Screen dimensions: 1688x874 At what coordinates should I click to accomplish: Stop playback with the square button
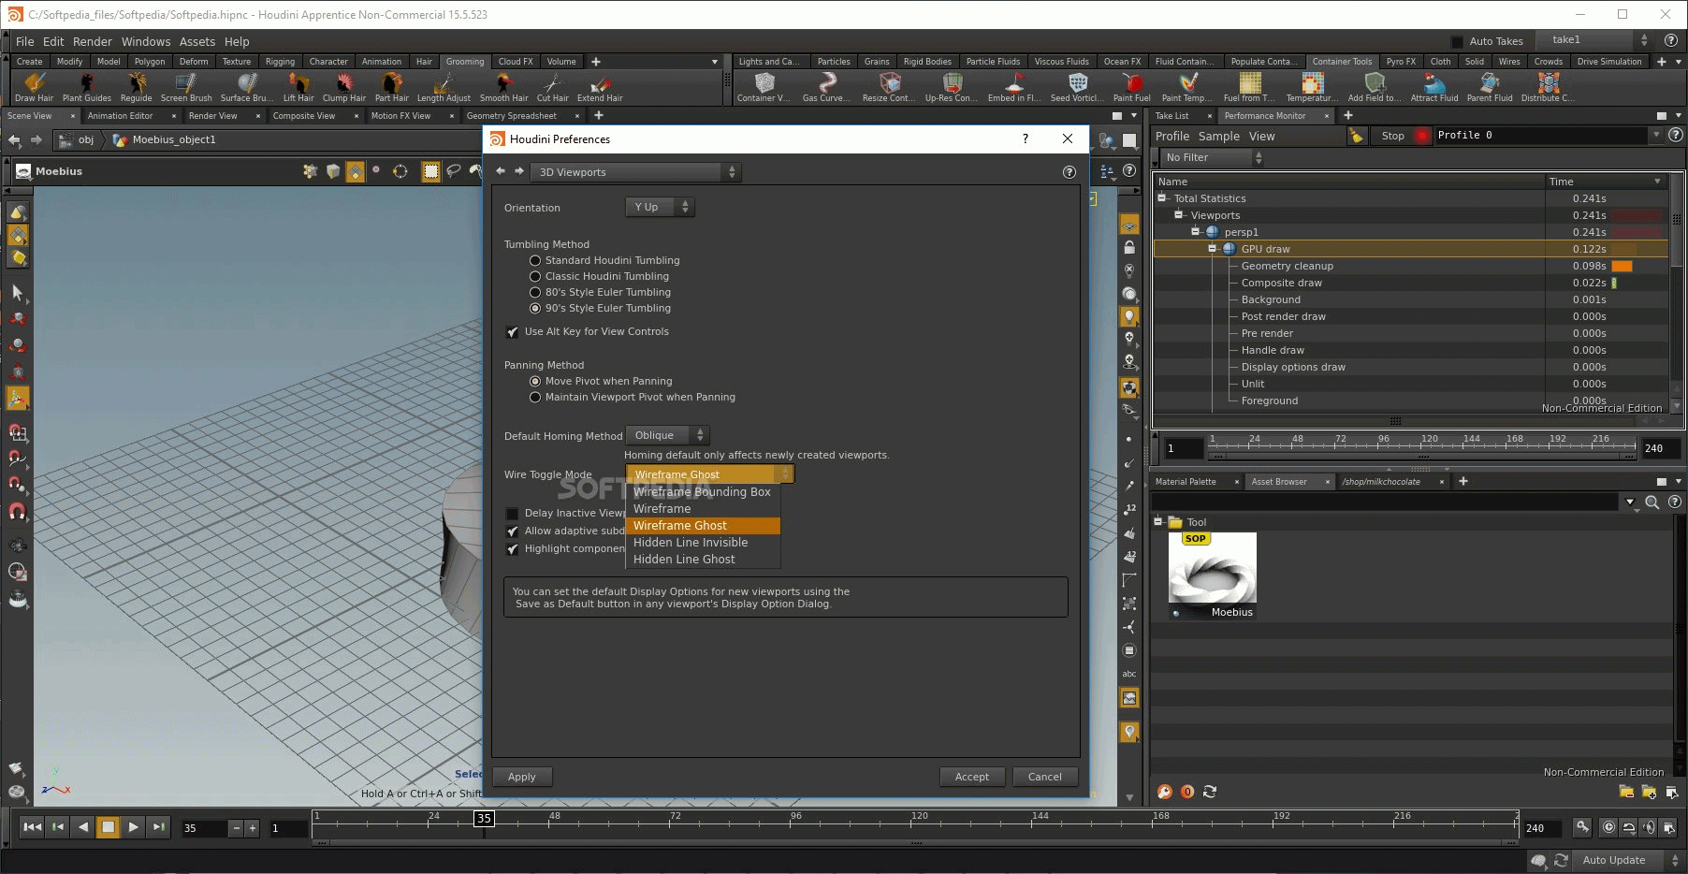pyautogui.click(x=108, y=827)
